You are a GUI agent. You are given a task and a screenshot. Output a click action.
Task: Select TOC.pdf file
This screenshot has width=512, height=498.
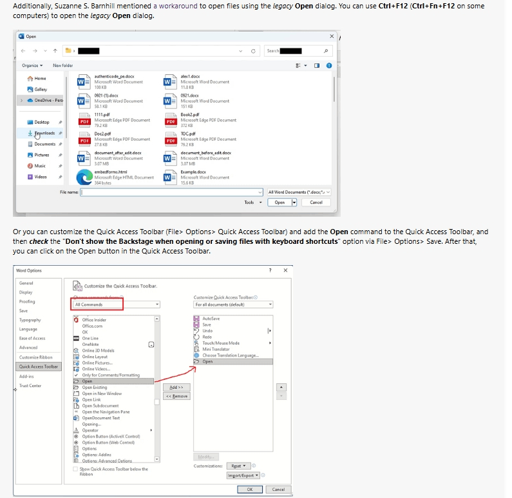[200, 139]
